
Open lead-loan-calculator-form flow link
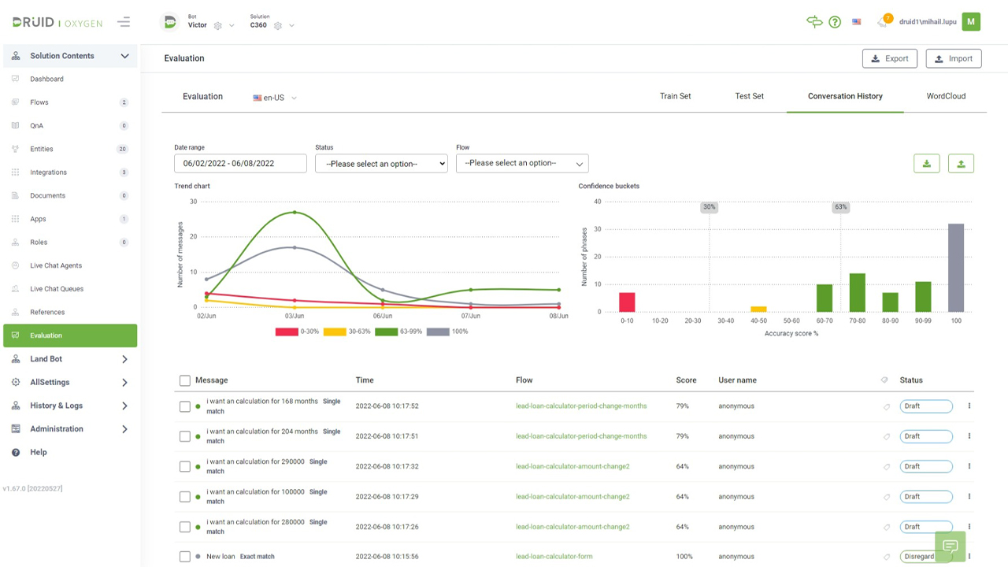(554, 557)
